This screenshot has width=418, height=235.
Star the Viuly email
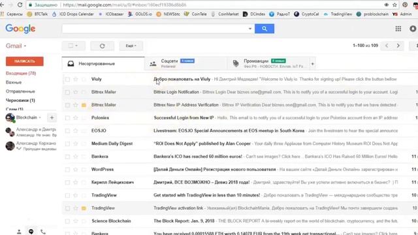coord(76,79)
